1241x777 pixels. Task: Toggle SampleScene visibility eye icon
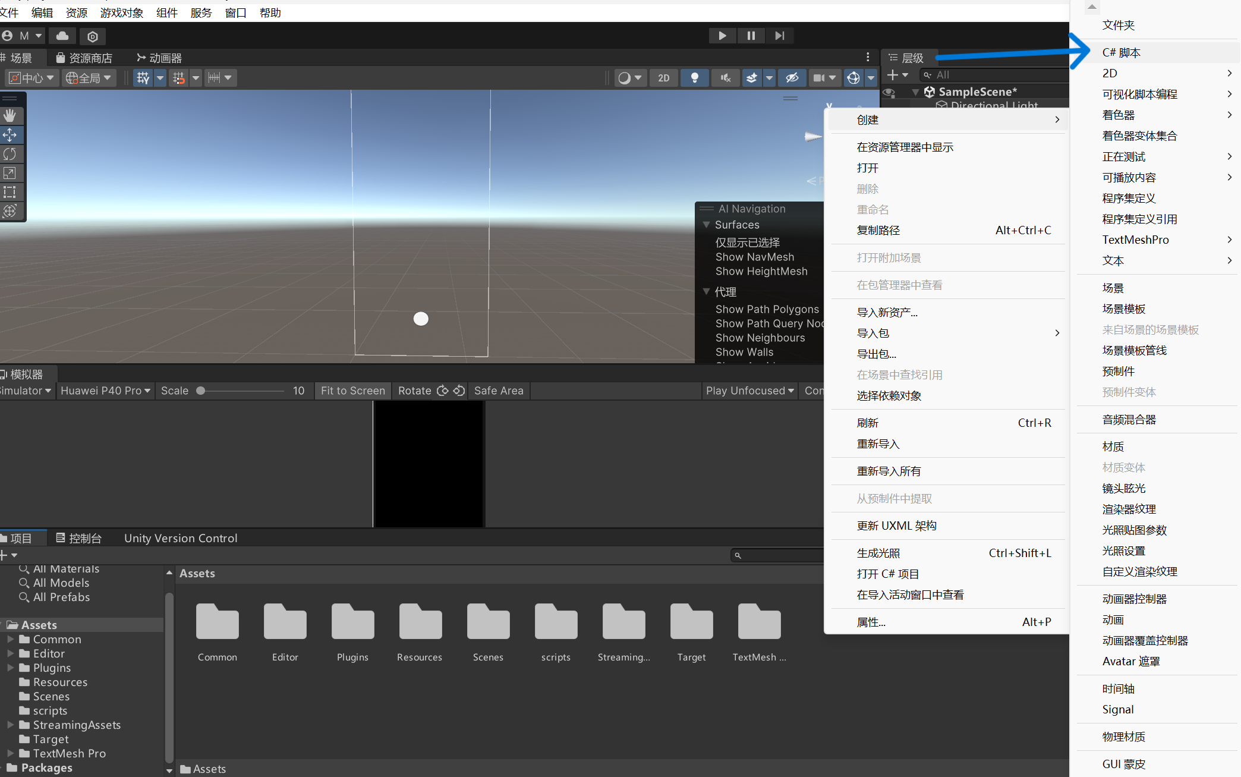point(889,92)
